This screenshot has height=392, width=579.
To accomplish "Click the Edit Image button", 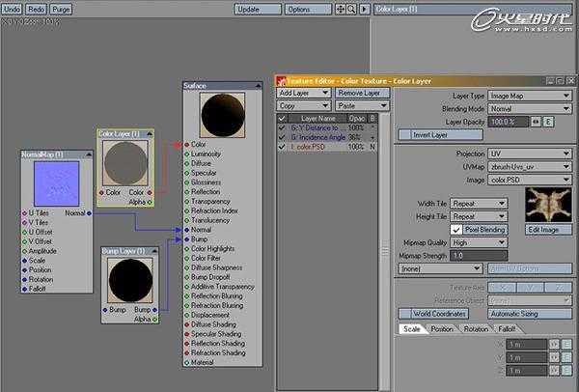I will click(546, 229).
